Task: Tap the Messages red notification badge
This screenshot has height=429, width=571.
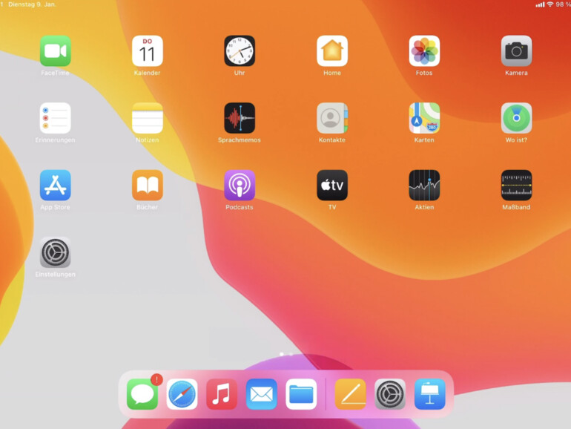Action: click(156, 380)
